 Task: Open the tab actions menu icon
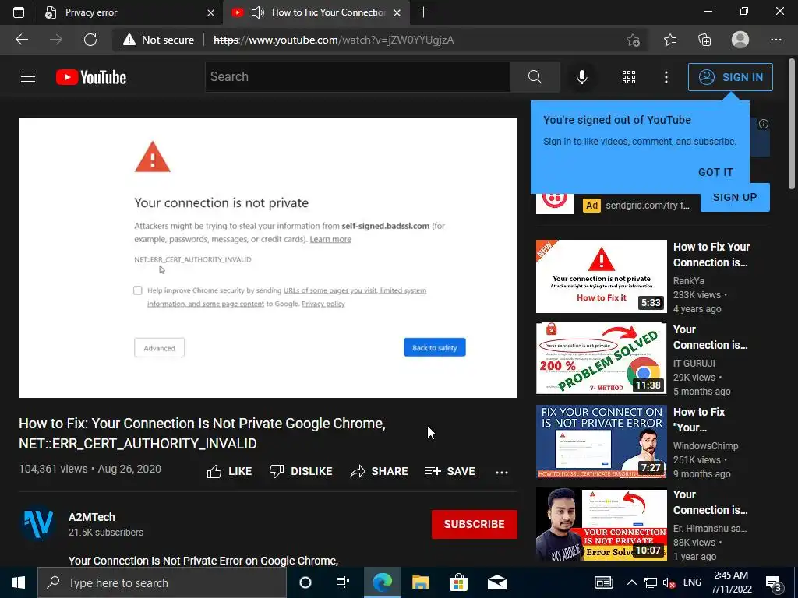tap(19, 12)
